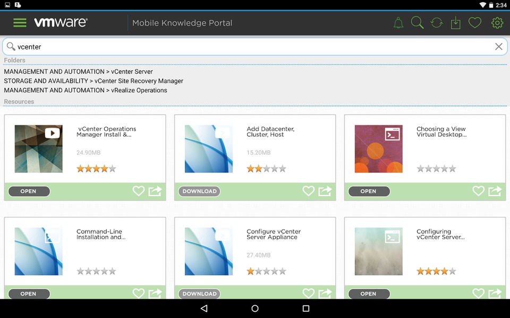510x318 pixels.
Task: Open folder MANAGEMENT AND AUTOMATION > vCenter Server
Action: pos(79,72)
